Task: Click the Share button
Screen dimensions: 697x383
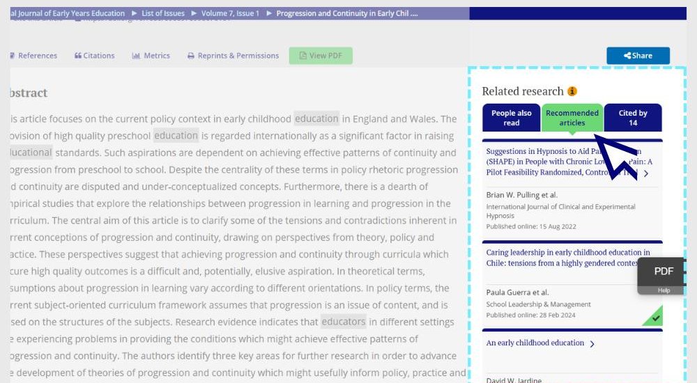Action: 638,56
